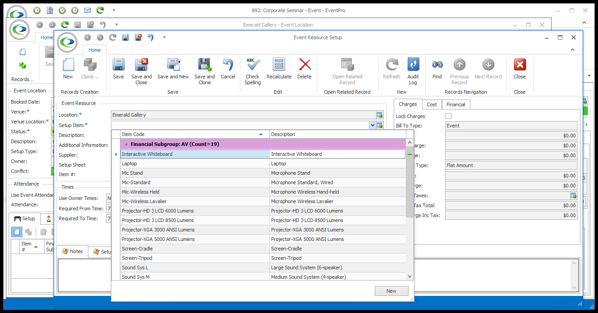This screenshot has height=313, width=598.
Task: Click green refresh icon in Event Location window toolbar
Action: pyautogui.click(x=65, y=25)
